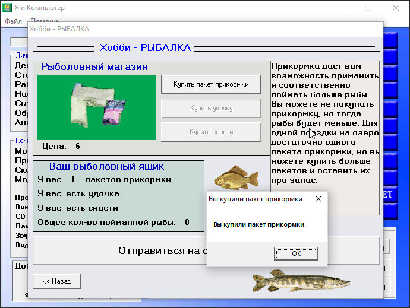Image resolution: width=410 pixels, height=308 pixels.
Task: Confirm the bait purchase with OK
Action: coord(296,253)
